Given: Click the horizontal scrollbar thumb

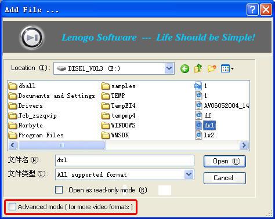Looking at the screenshot, I should click(x=62, y=145).
